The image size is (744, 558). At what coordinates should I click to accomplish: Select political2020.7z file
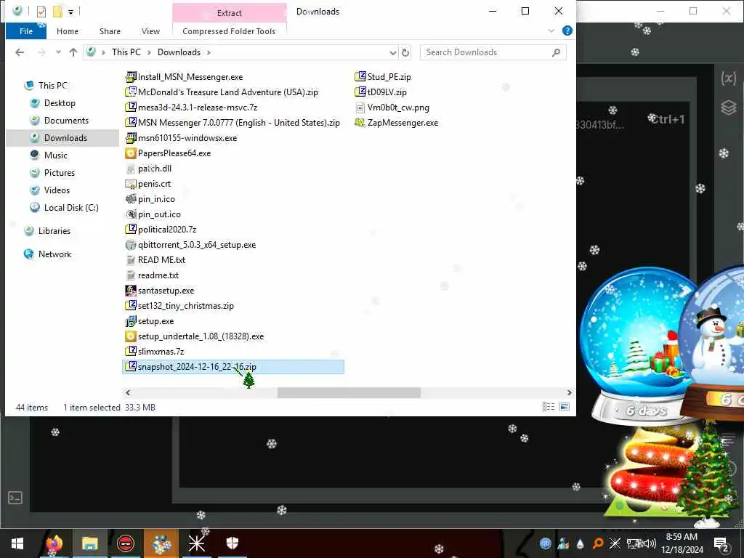[x=161, y=230]
